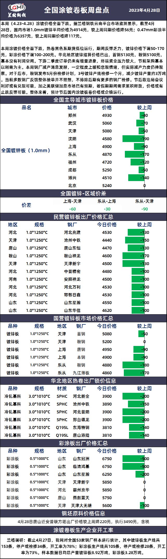Select the price 6250
Image resolution: width=167 pixels, height=559 pixels.
tap(107, 474)
